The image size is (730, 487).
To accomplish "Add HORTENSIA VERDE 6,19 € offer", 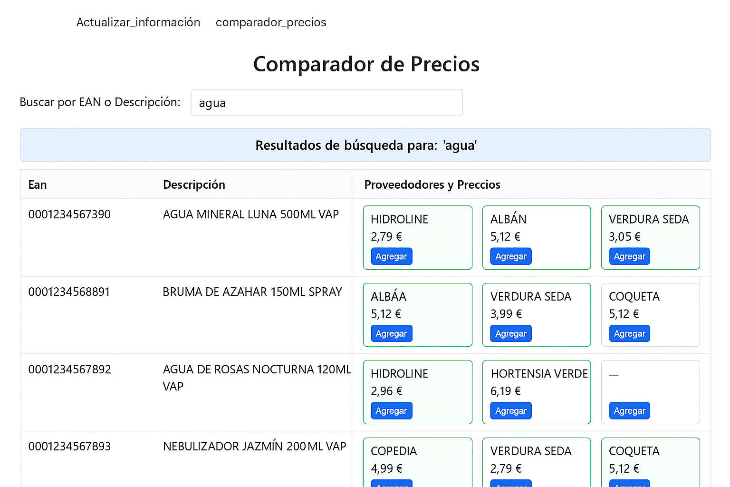I will (x=511, y=411).
